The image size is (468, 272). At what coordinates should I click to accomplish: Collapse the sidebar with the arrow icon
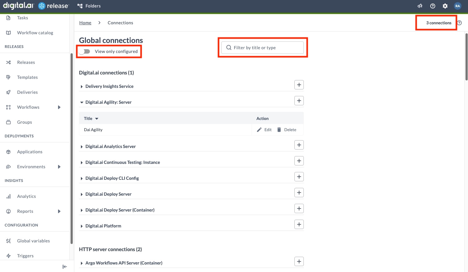65,266
